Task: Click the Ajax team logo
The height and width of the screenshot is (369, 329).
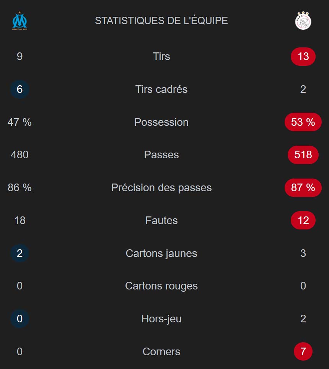Action: (303, 21)
